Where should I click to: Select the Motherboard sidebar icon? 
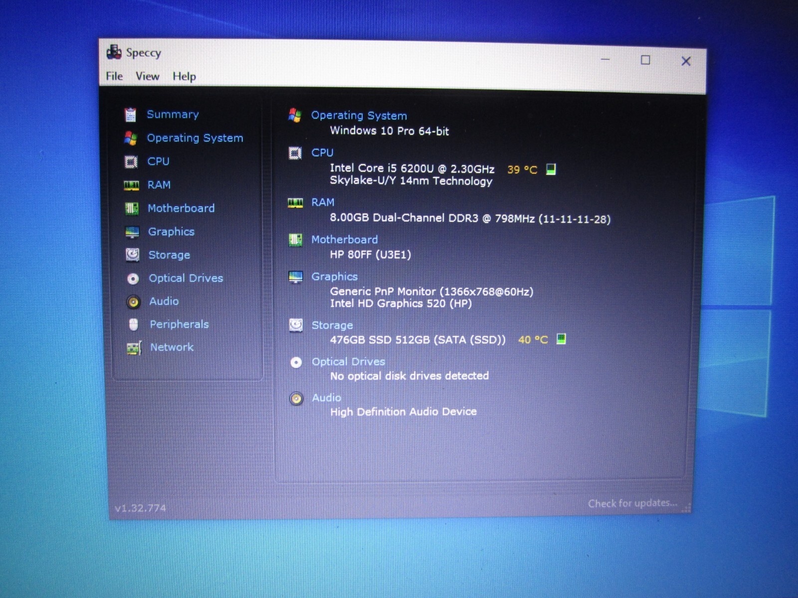(132, 208)
